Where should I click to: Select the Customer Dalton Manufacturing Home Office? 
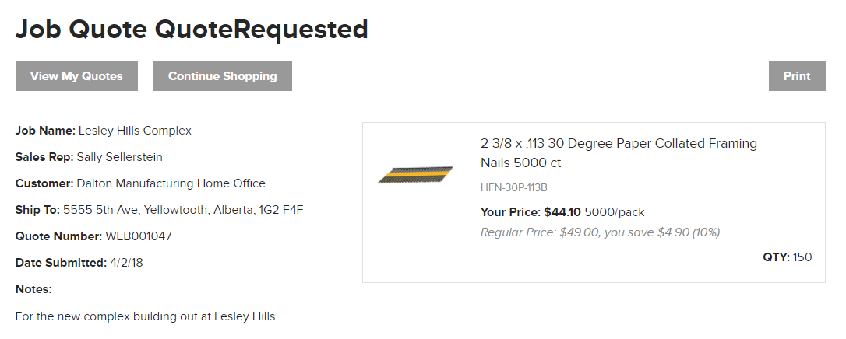pos(140,183)
